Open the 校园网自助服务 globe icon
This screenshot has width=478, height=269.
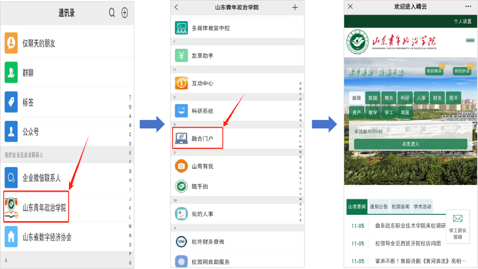[181, 262]
